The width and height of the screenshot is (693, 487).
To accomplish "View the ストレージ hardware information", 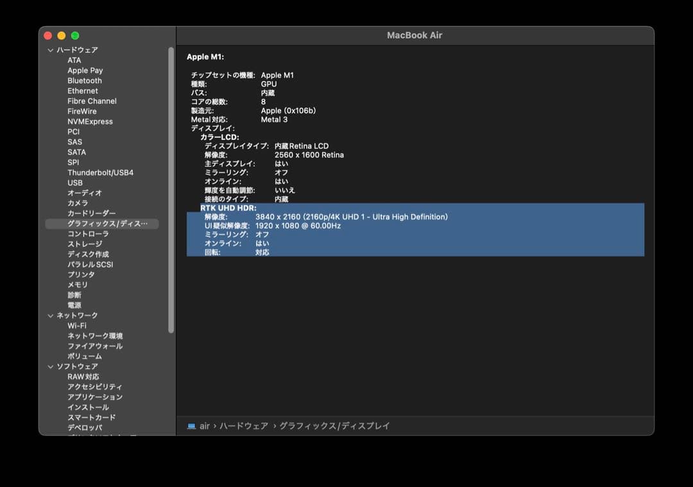I will coord(83,243).
